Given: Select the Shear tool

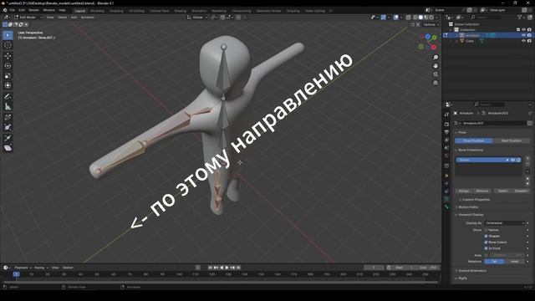Looking at the screenshot, I should [x=8, y=148].
